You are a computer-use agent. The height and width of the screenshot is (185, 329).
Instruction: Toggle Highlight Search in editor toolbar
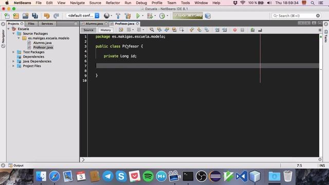click(174, 30)
